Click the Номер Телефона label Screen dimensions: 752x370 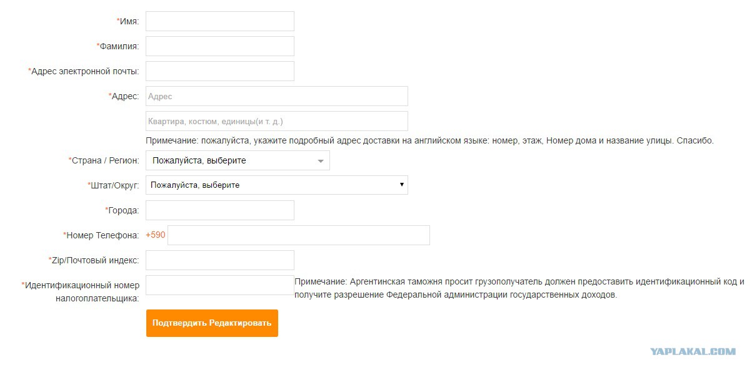pos(101,235)
